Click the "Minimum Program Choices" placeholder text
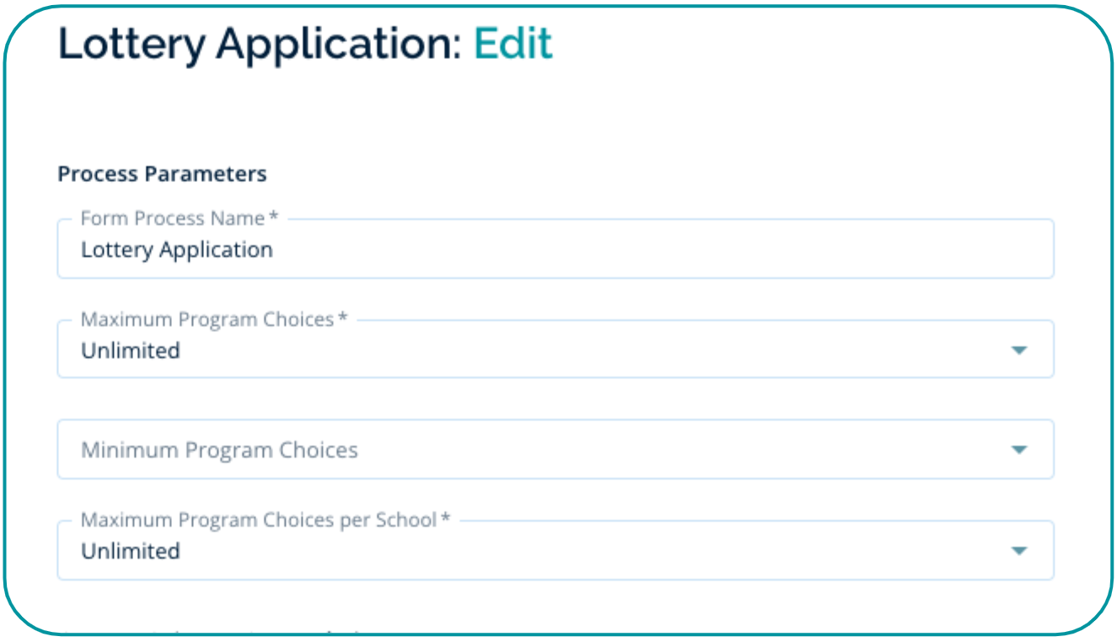The height and width of the screenshot is (642, 1117). point(219,450)
